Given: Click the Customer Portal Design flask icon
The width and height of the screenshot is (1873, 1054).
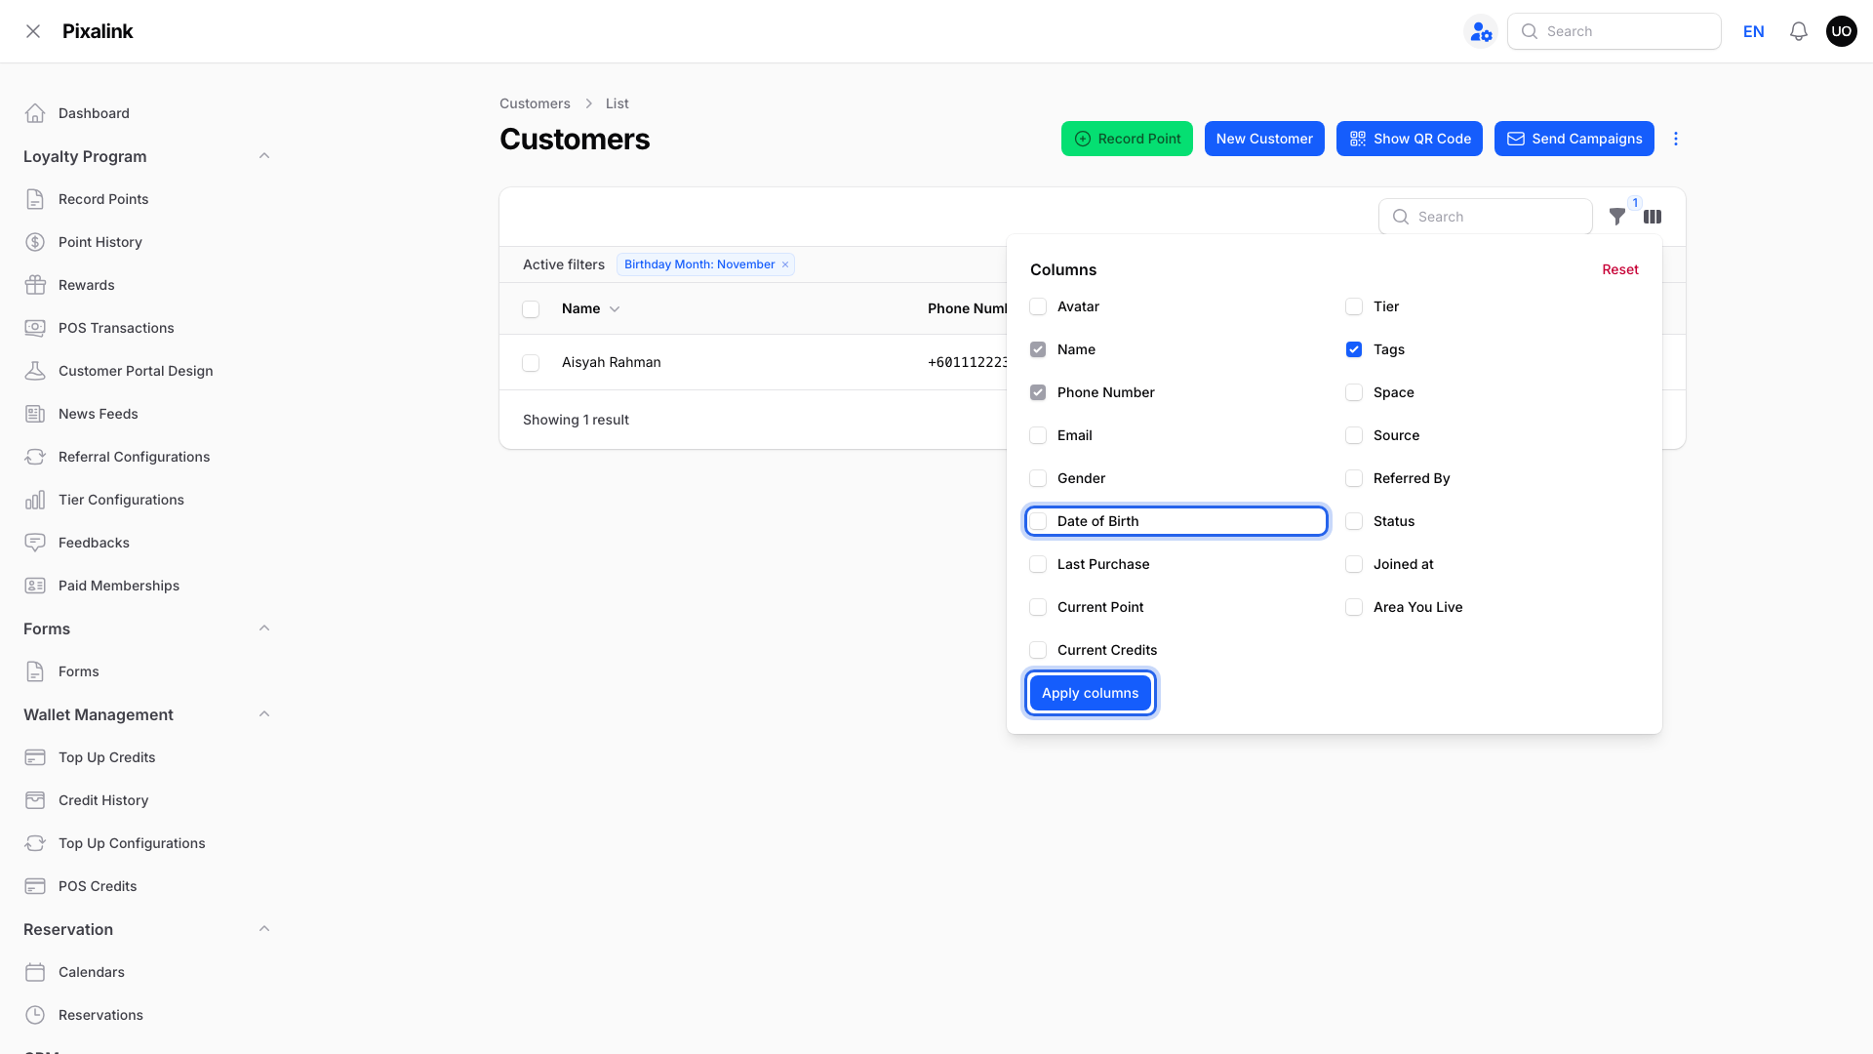Looking at the screenshot, I should [x=35, y=371].
